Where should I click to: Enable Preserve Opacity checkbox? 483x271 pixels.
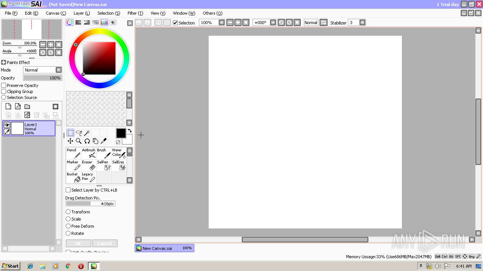click(4, 85)
